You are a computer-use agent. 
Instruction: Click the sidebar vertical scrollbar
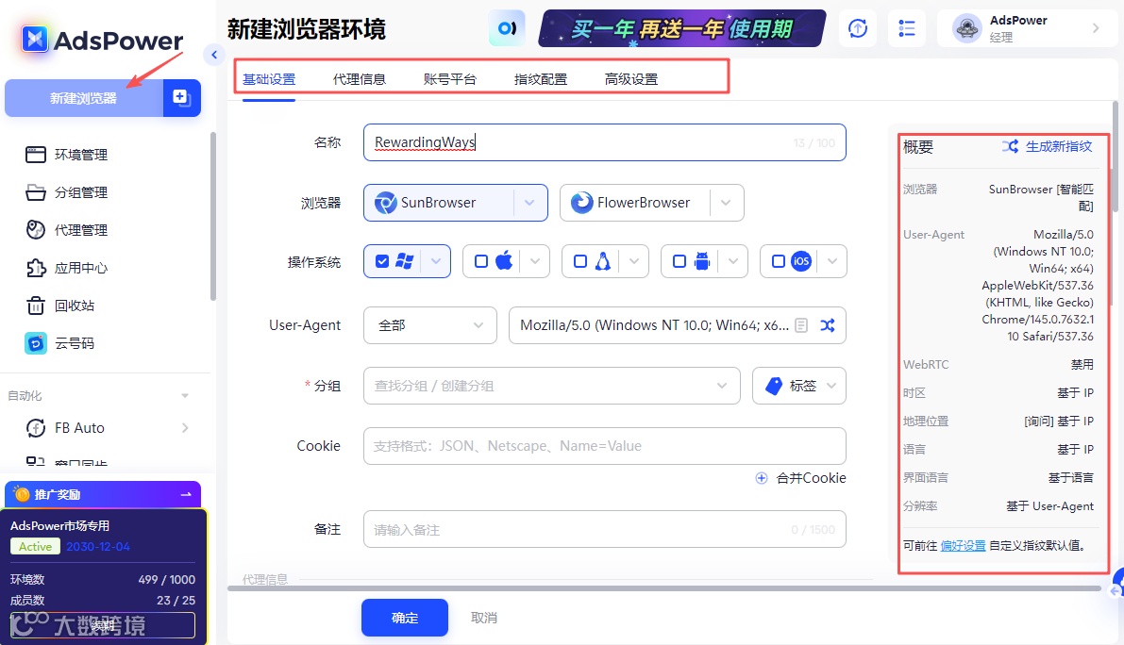click(x=213, y=216)
